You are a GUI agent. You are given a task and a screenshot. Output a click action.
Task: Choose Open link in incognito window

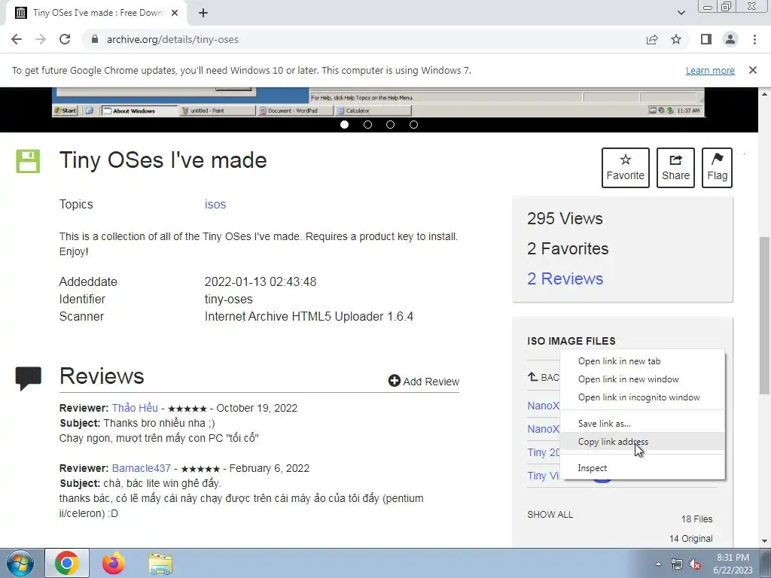[642, 397]
